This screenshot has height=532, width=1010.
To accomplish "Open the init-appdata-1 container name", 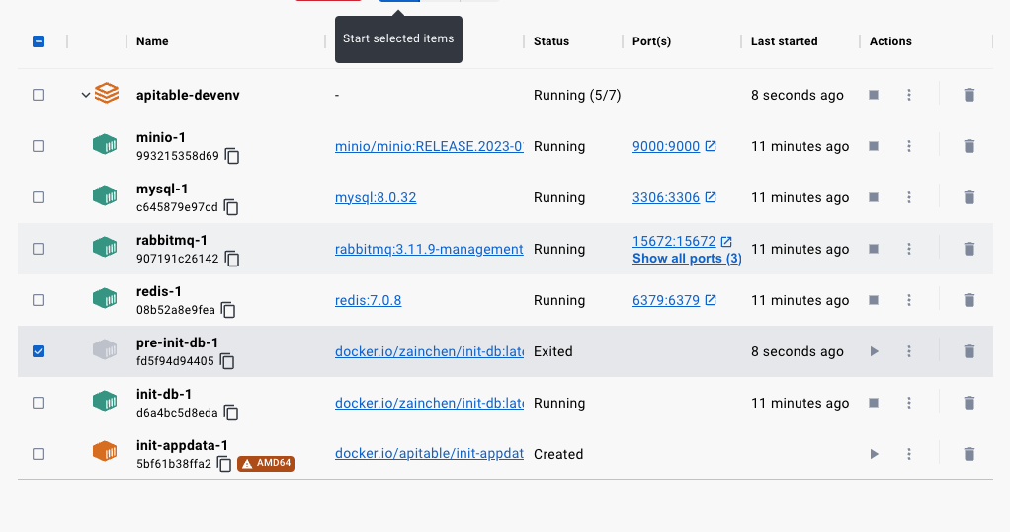I will [182, 446].
